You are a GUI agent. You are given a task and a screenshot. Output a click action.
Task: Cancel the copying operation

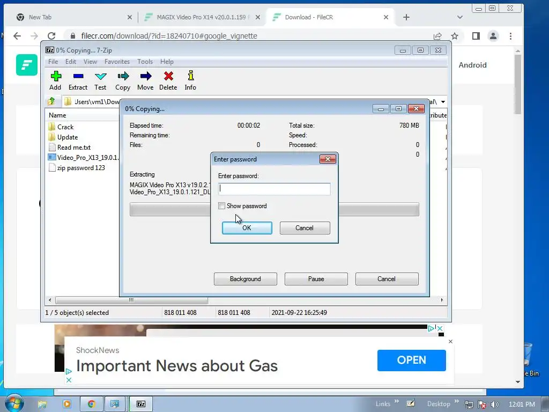click(x=387, y=279)
